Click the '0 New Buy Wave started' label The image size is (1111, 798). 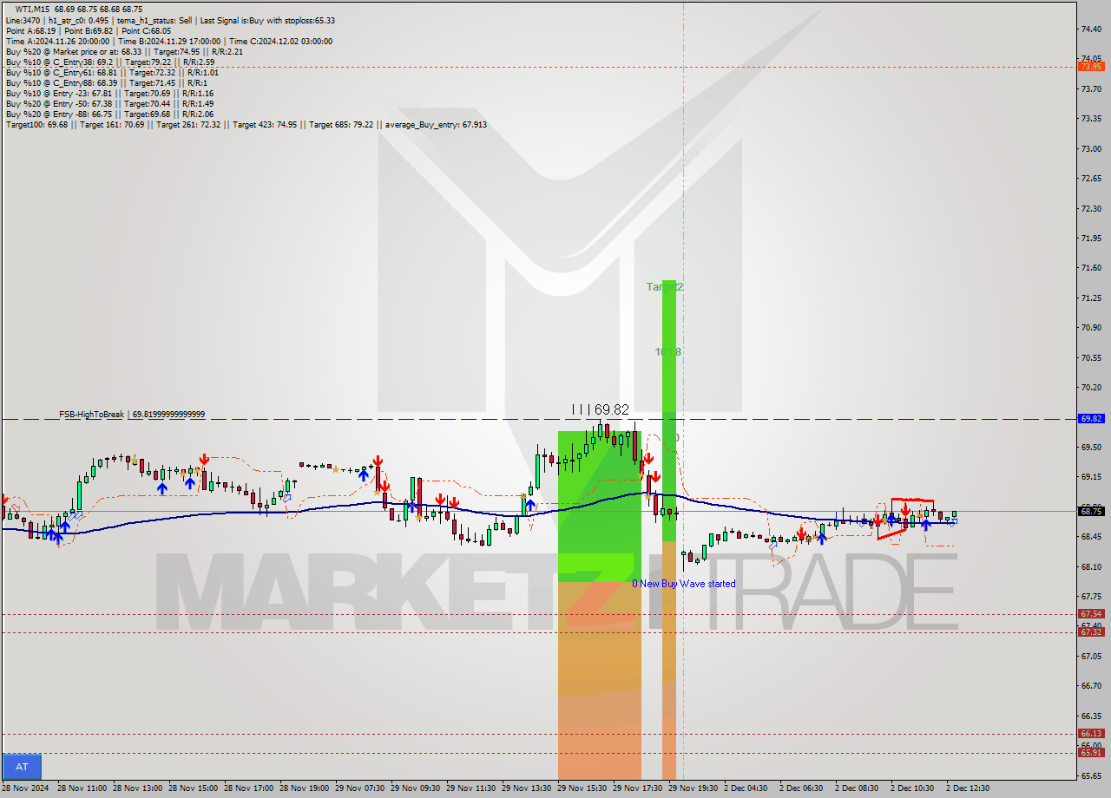(x=683, y=584)
